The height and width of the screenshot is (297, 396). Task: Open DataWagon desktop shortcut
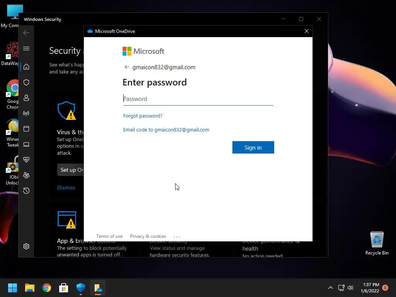pyautogui.click(x=10, y=54)
